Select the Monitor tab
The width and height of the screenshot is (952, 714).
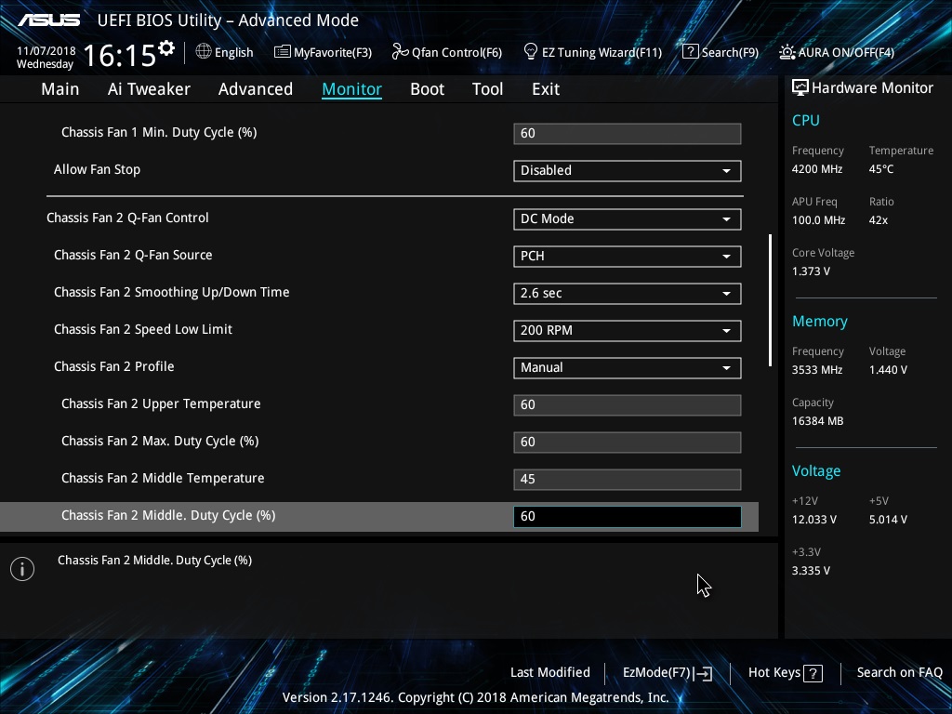pos(352,89)
